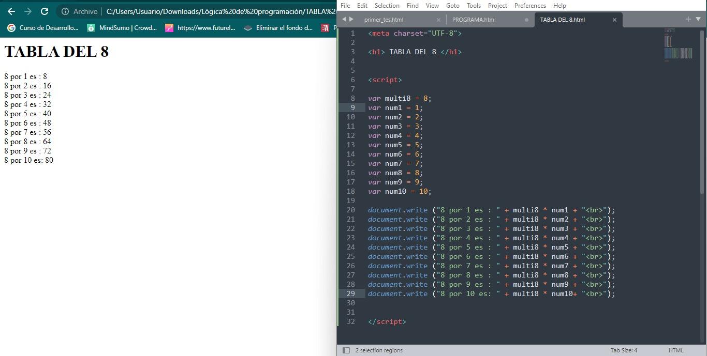Open the Tab Size: 4 selector
The image size is (707, 356).
tap(624, 350)
